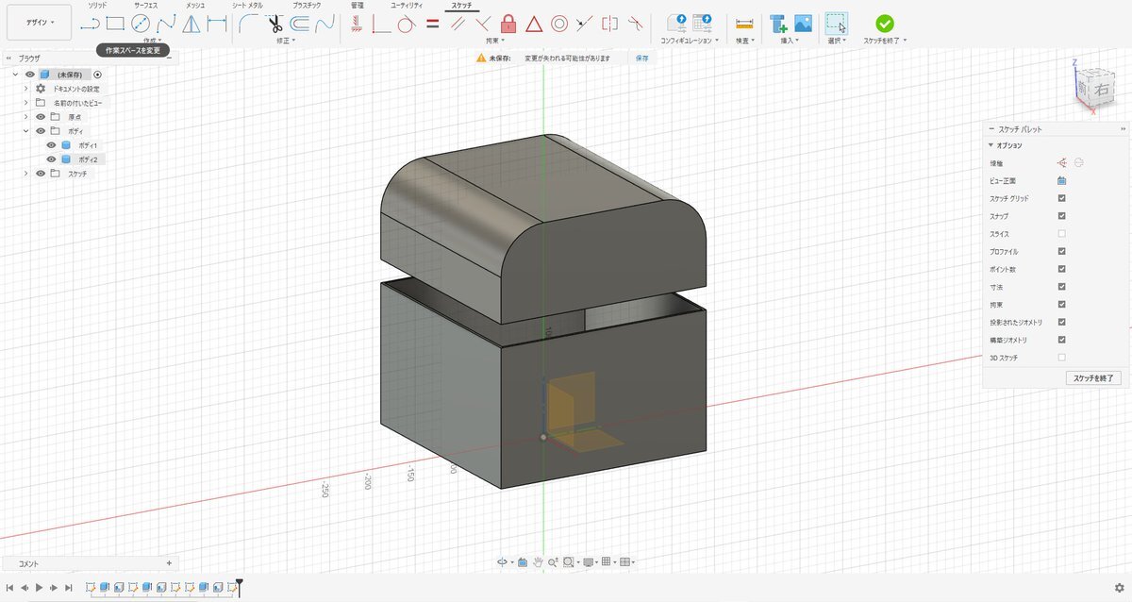
Task: Click the 保存 link in the warning bar
Action: [641, 58]
